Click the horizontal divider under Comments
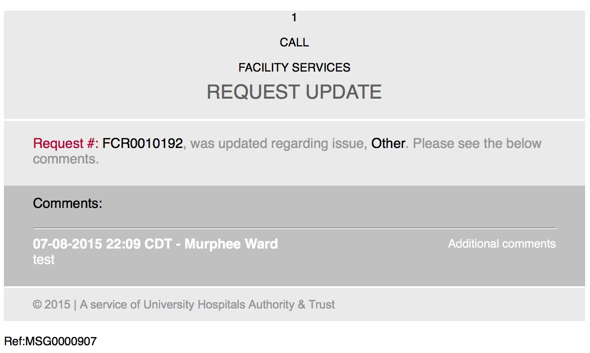Viewport: 590px width, 353px height. click(295, 228)
